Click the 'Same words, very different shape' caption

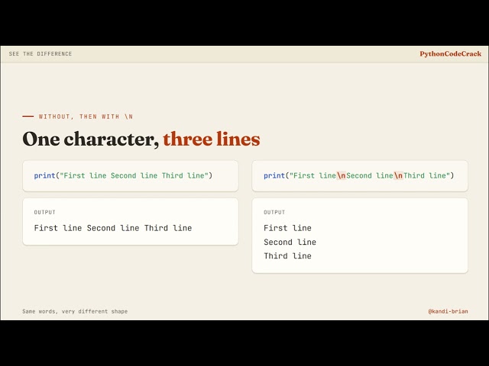coord(75,311)
